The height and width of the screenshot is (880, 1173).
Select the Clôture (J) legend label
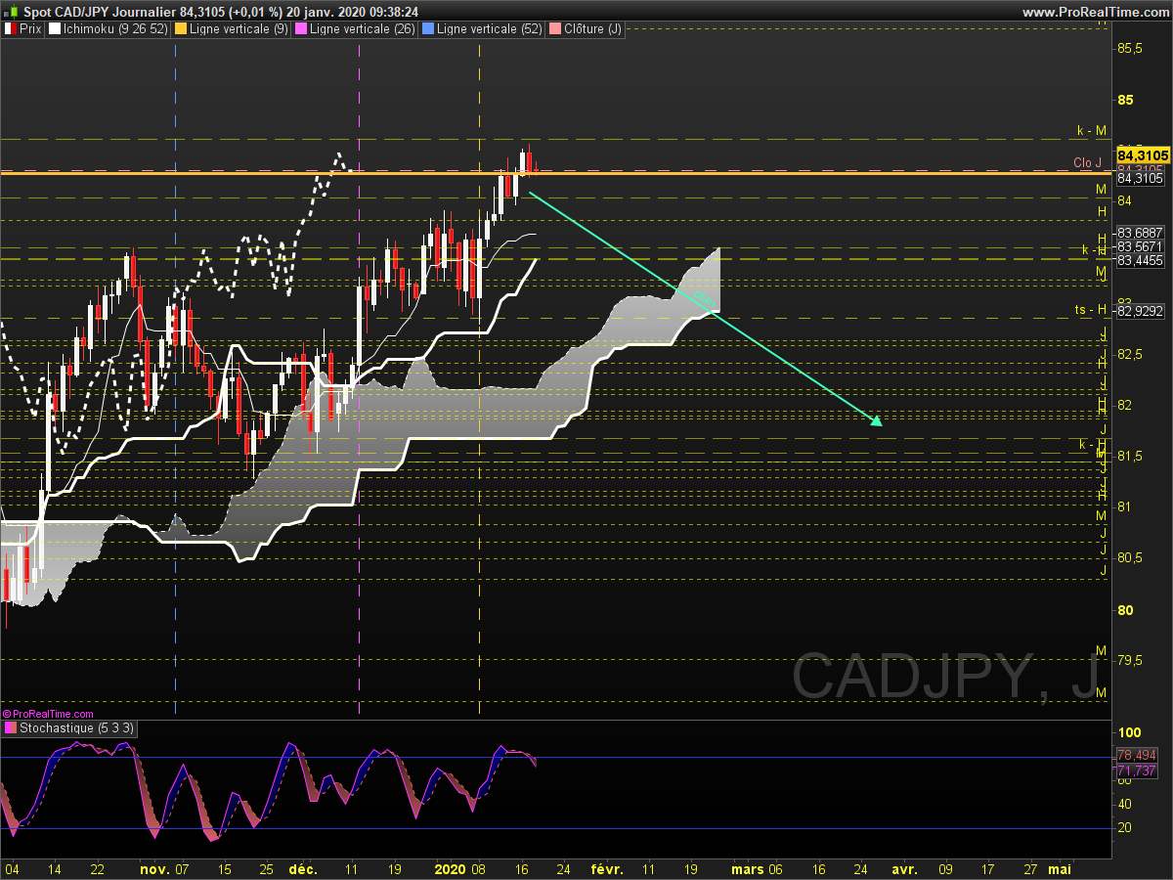pos(592,29)
